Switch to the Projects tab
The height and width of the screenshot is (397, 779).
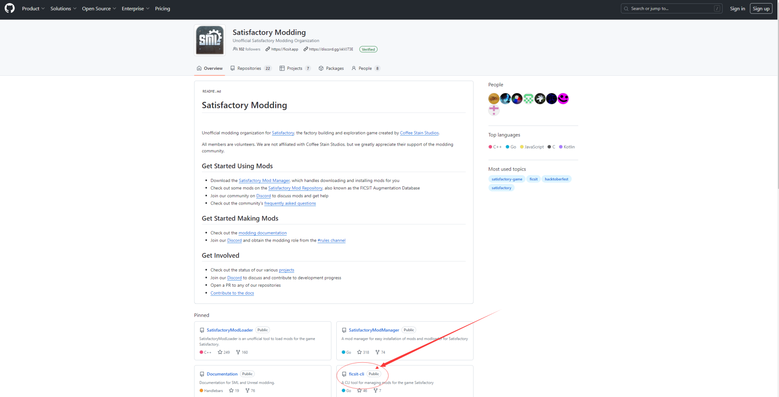[295, 68]
